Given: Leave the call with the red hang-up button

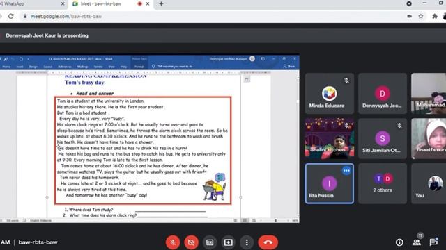Looking at the screenshot, I should (x=268, y=242).
